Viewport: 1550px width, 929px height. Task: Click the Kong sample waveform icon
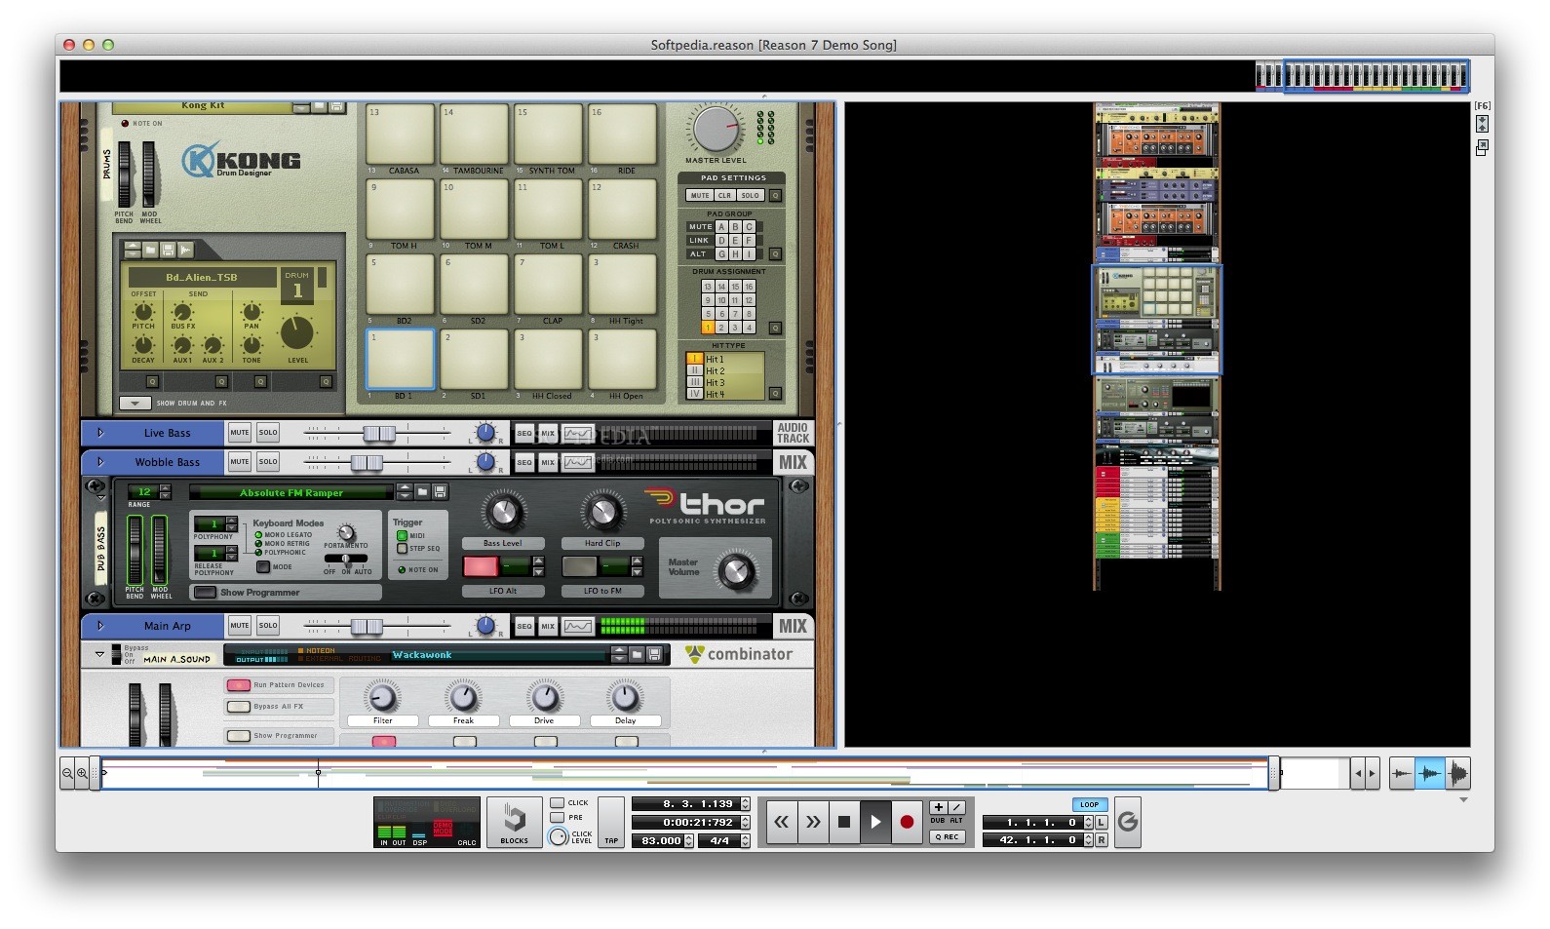[185, 250]
